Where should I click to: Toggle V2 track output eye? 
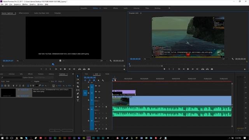(100, 92)
